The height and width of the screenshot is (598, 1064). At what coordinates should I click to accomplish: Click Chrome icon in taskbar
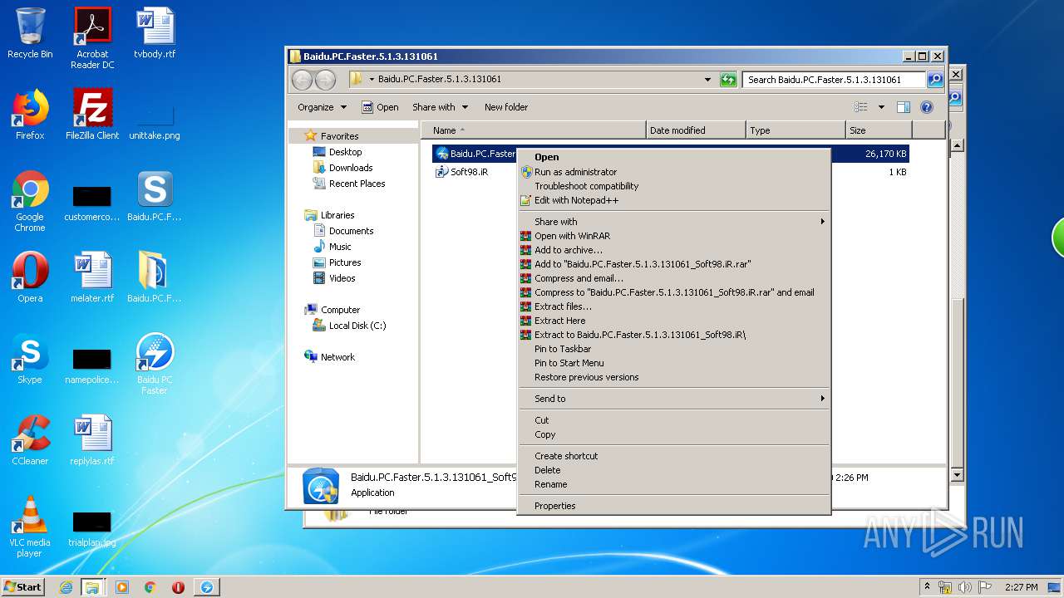[x=150, y=587]
